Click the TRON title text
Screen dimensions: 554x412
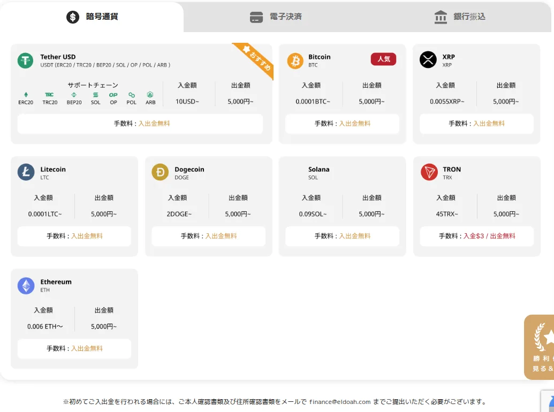[452, 170]
